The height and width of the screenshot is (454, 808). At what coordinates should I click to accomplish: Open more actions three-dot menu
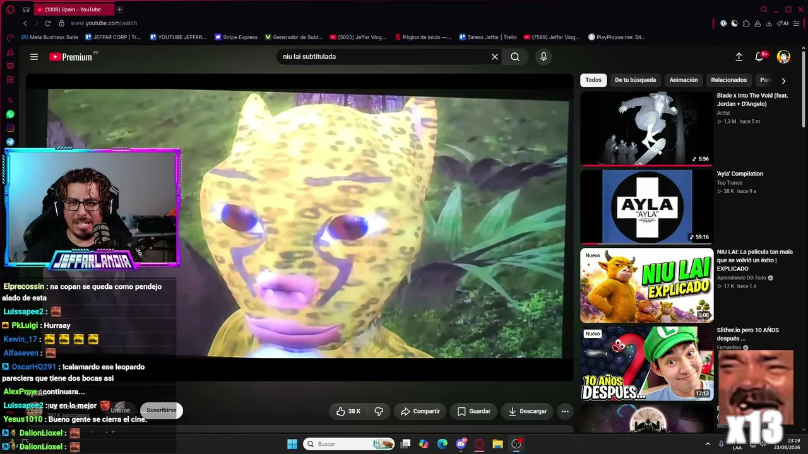coord(565,411)
